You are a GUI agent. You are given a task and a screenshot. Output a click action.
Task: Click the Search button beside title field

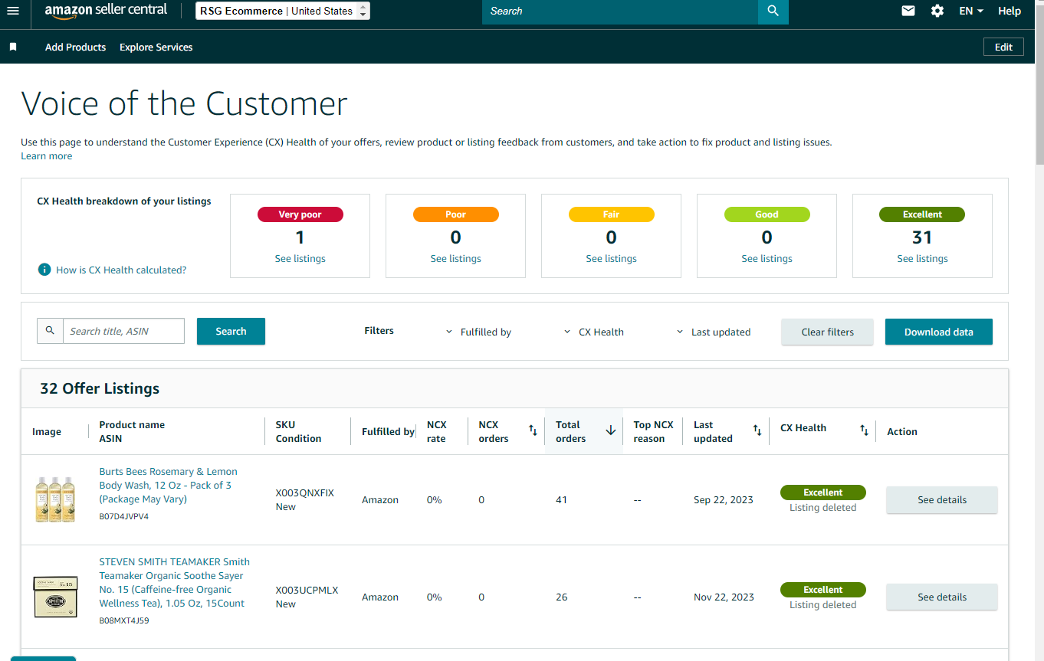pos(231,331)
